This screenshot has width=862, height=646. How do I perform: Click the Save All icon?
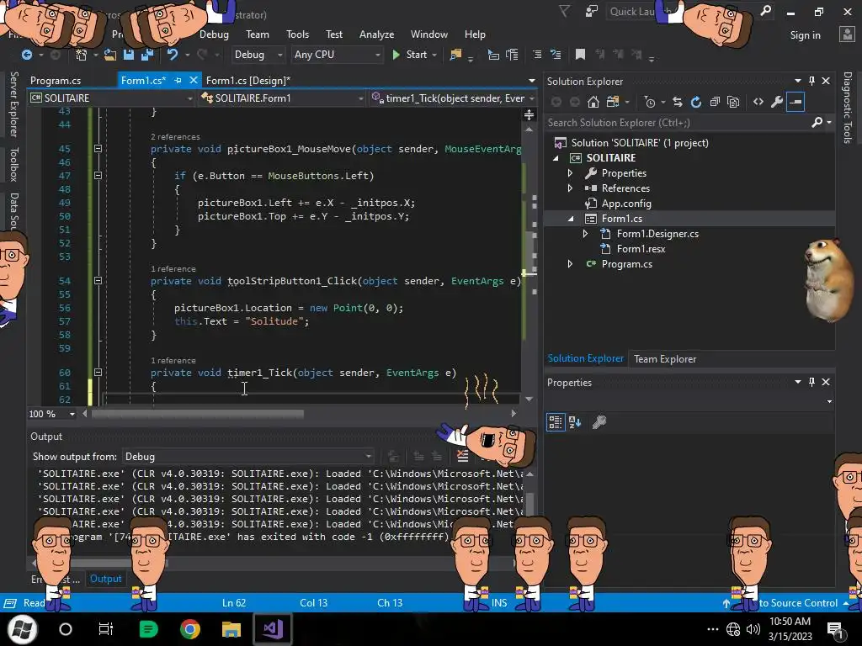(146, 55)
